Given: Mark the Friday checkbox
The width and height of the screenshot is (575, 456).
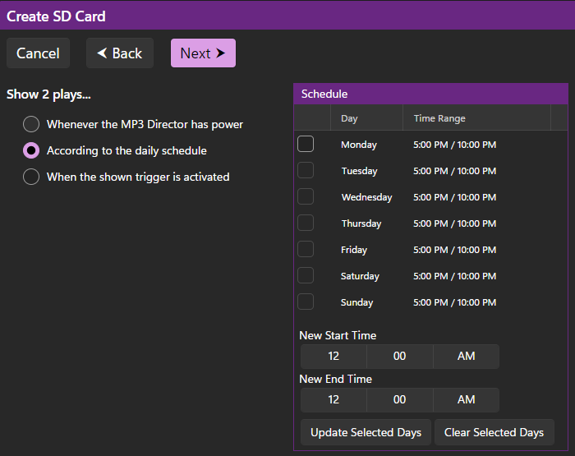Looking at the screenshot, I should click(x=306, y=250).
